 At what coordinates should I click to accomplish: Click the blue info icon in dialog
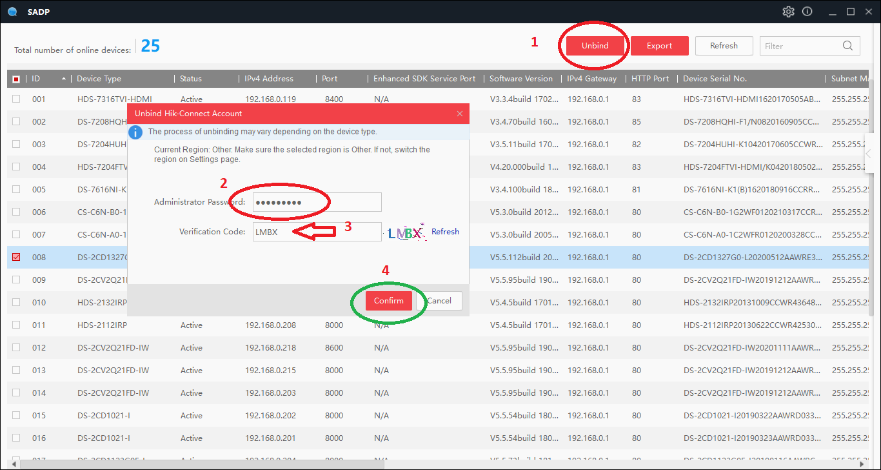click(135, 132)
